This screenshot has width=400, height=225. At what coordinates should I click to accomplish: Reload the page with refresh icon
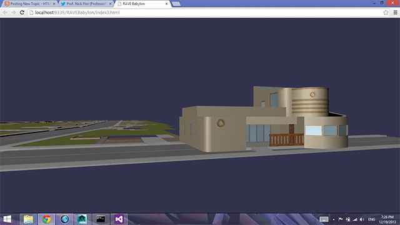click(22, 12)
